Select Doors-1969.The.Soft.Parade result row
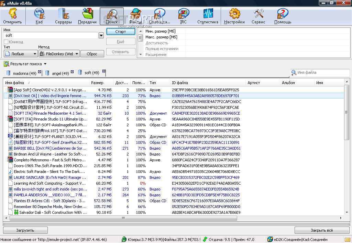 [x=174, y=166]
